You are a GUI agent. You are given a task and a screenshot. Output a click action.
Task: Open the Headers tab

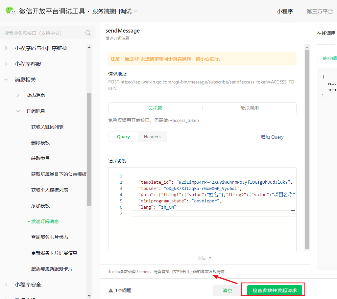152,137
